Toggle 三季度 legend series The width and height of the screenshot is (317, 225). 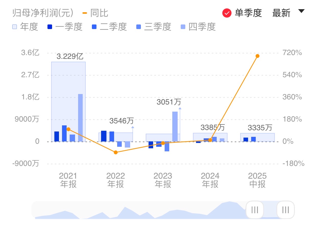pyautogui.click(x=154, y=27)
